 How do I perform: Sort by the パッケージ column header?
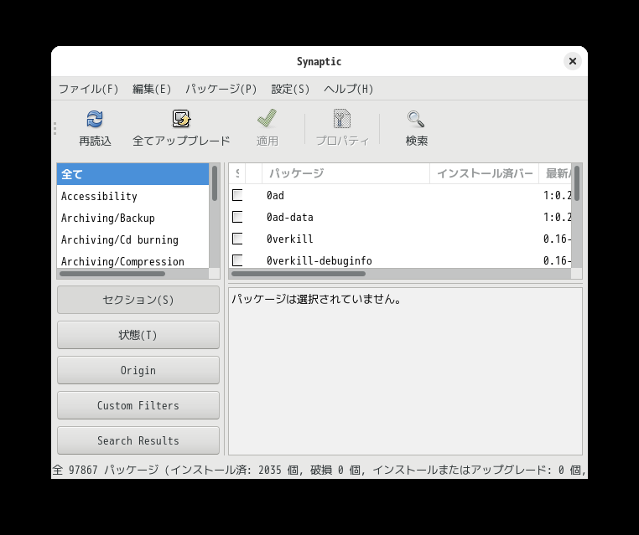345,173
